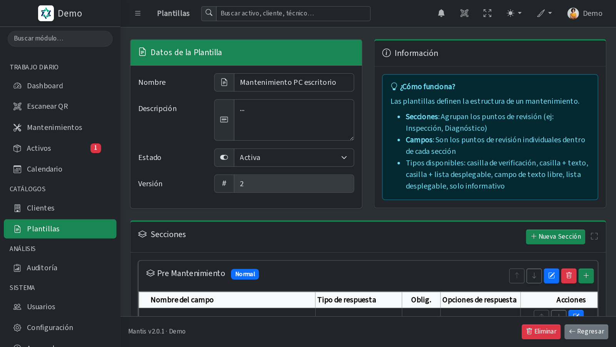Click the Datos de la Plantilla header
This screenshot has height=347, width=616.
[x=246, y=52]
